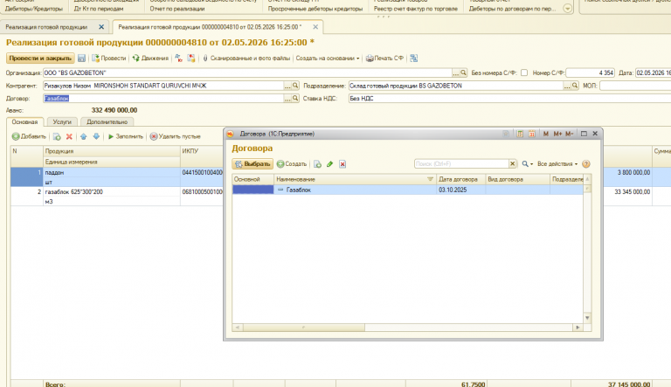The width and height of the screenshot is (671, 387).
Task: Edit selected contract with pencil icon
Action: coord(330,164)
